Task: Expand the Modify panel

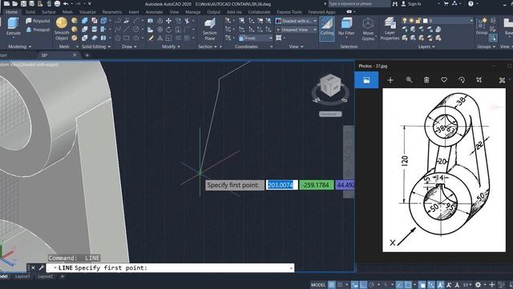Action: click(171, 47)
